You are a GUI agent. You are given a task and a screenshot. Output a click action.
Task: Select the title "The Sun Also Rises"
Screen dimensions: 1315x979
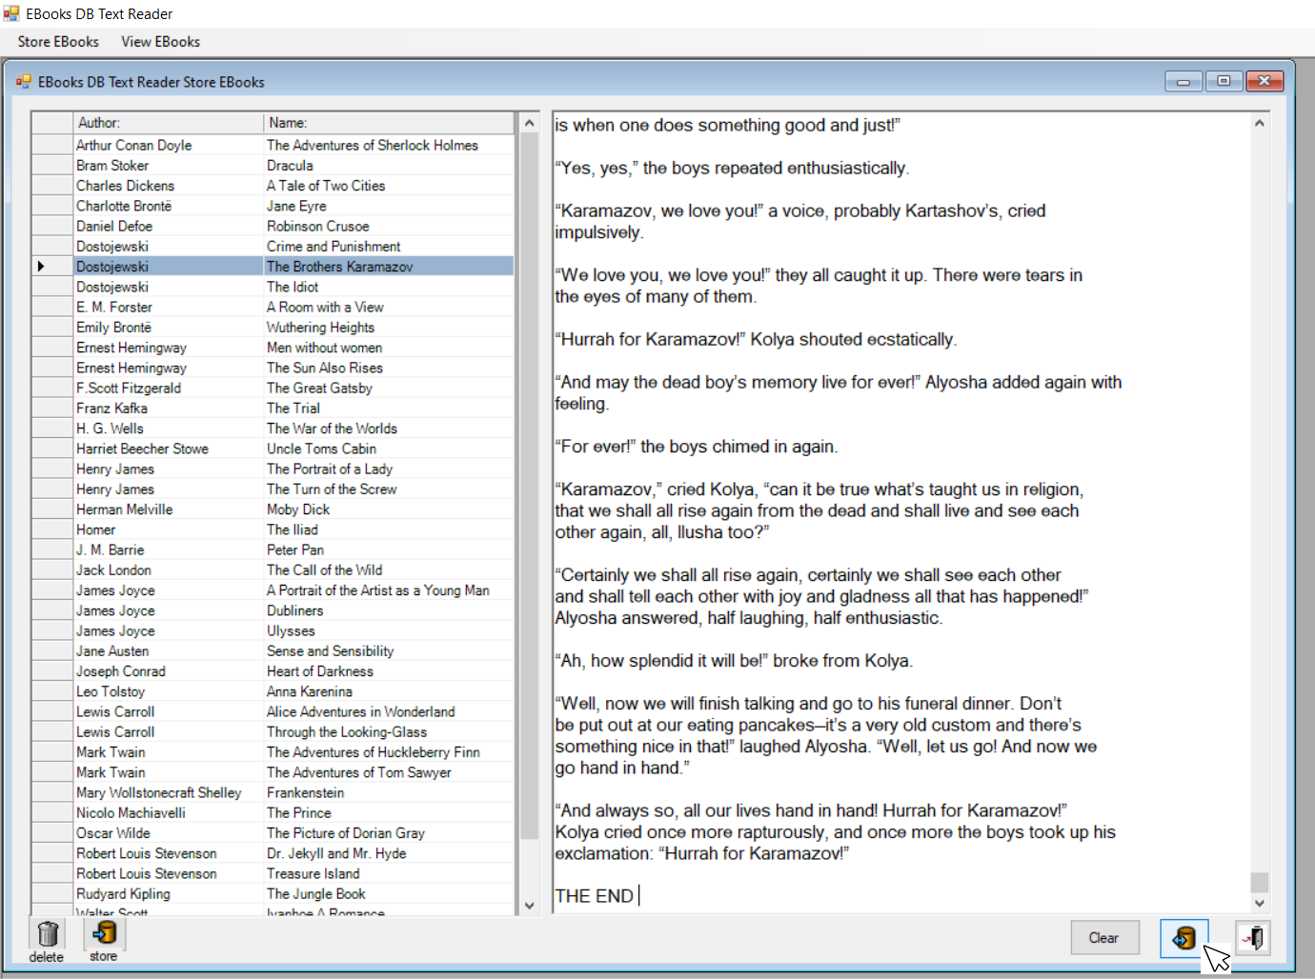tap(390, 368)
